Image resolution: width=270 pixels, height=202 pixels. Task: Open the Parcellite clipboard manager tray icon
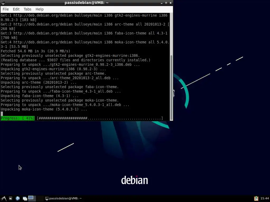pyautogui.click(x=256, y=198)
